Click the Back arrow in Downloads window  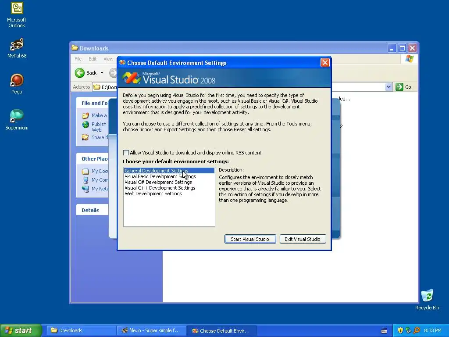pos(80,73)
